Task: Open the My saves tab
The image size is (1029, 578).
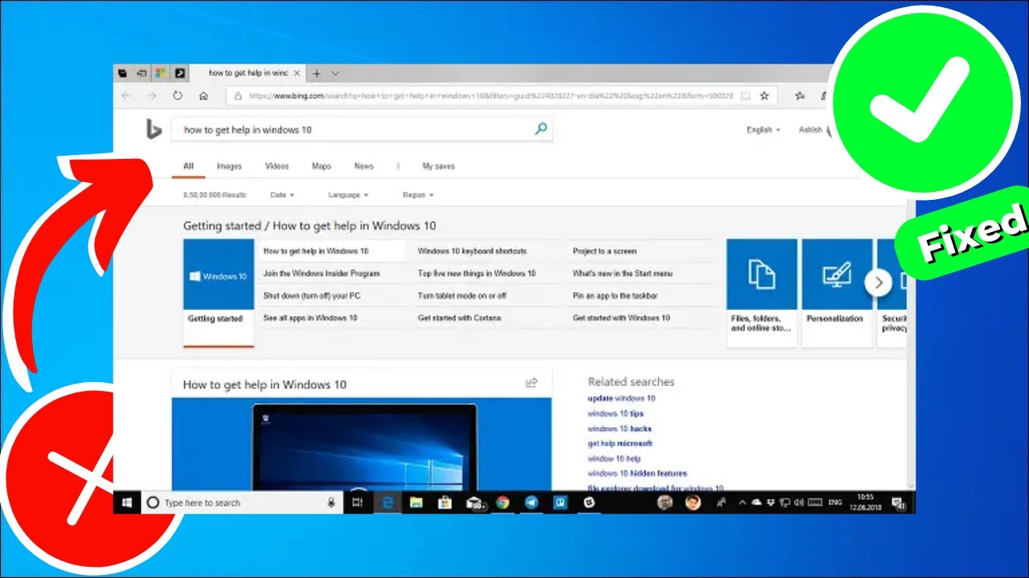Action: click(438, 166)
